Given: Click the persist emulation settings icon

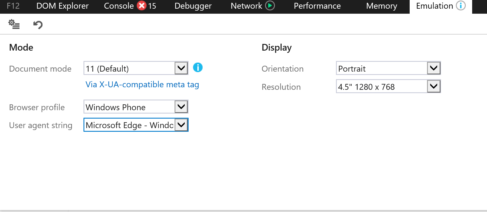Looking at the screenshot, I should (x=14, y=24).
